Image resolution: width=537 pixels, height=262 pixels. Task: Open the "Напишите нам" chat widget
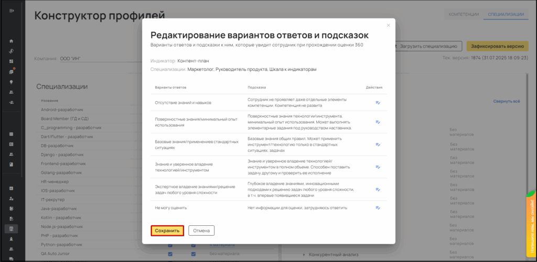click(530, 220)
